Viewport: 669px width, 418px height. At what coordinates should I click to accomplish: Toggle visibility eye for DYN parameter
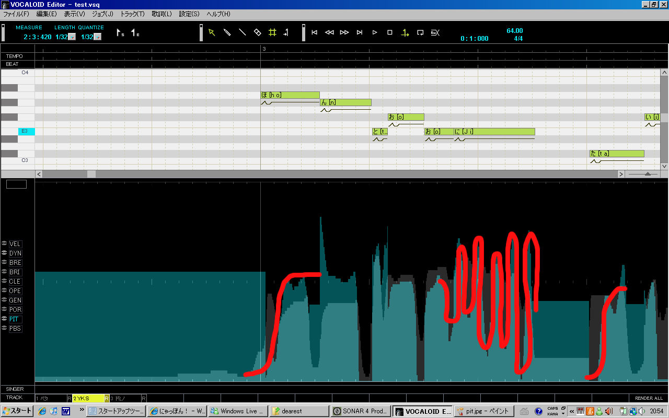pyautogui.click(x=4, y=253)
